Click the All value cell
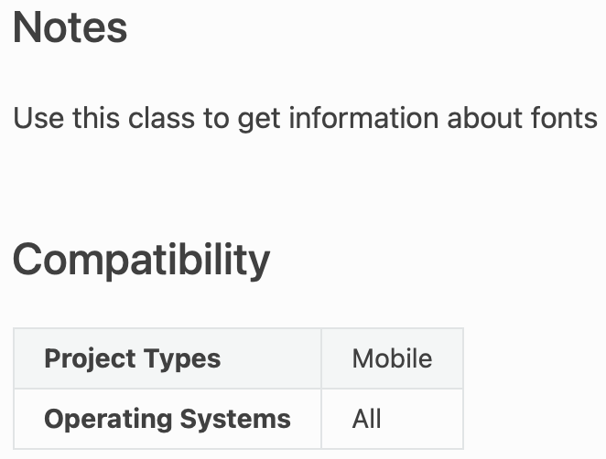 [392, 419]
